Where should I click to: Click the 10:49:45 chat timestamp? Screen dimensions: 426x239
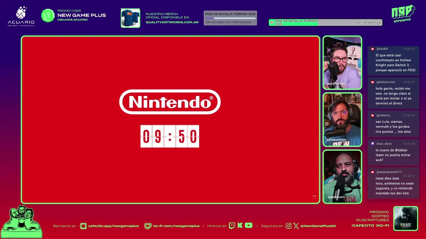409,144
